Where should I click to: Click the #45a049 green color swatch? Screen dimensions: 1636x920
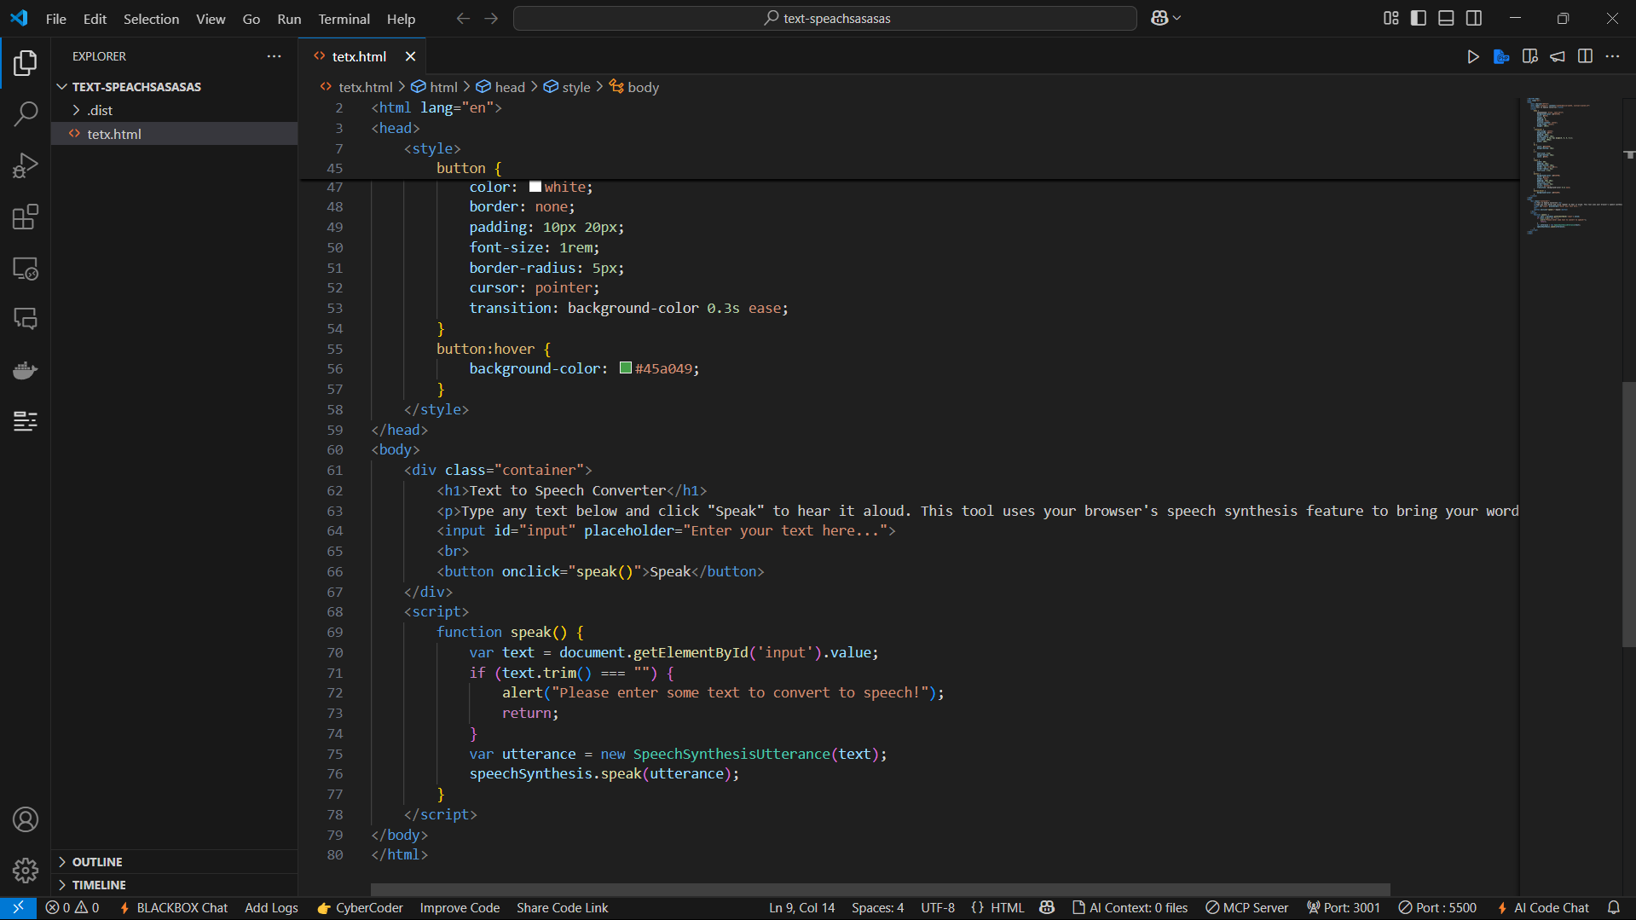(626, 368)
